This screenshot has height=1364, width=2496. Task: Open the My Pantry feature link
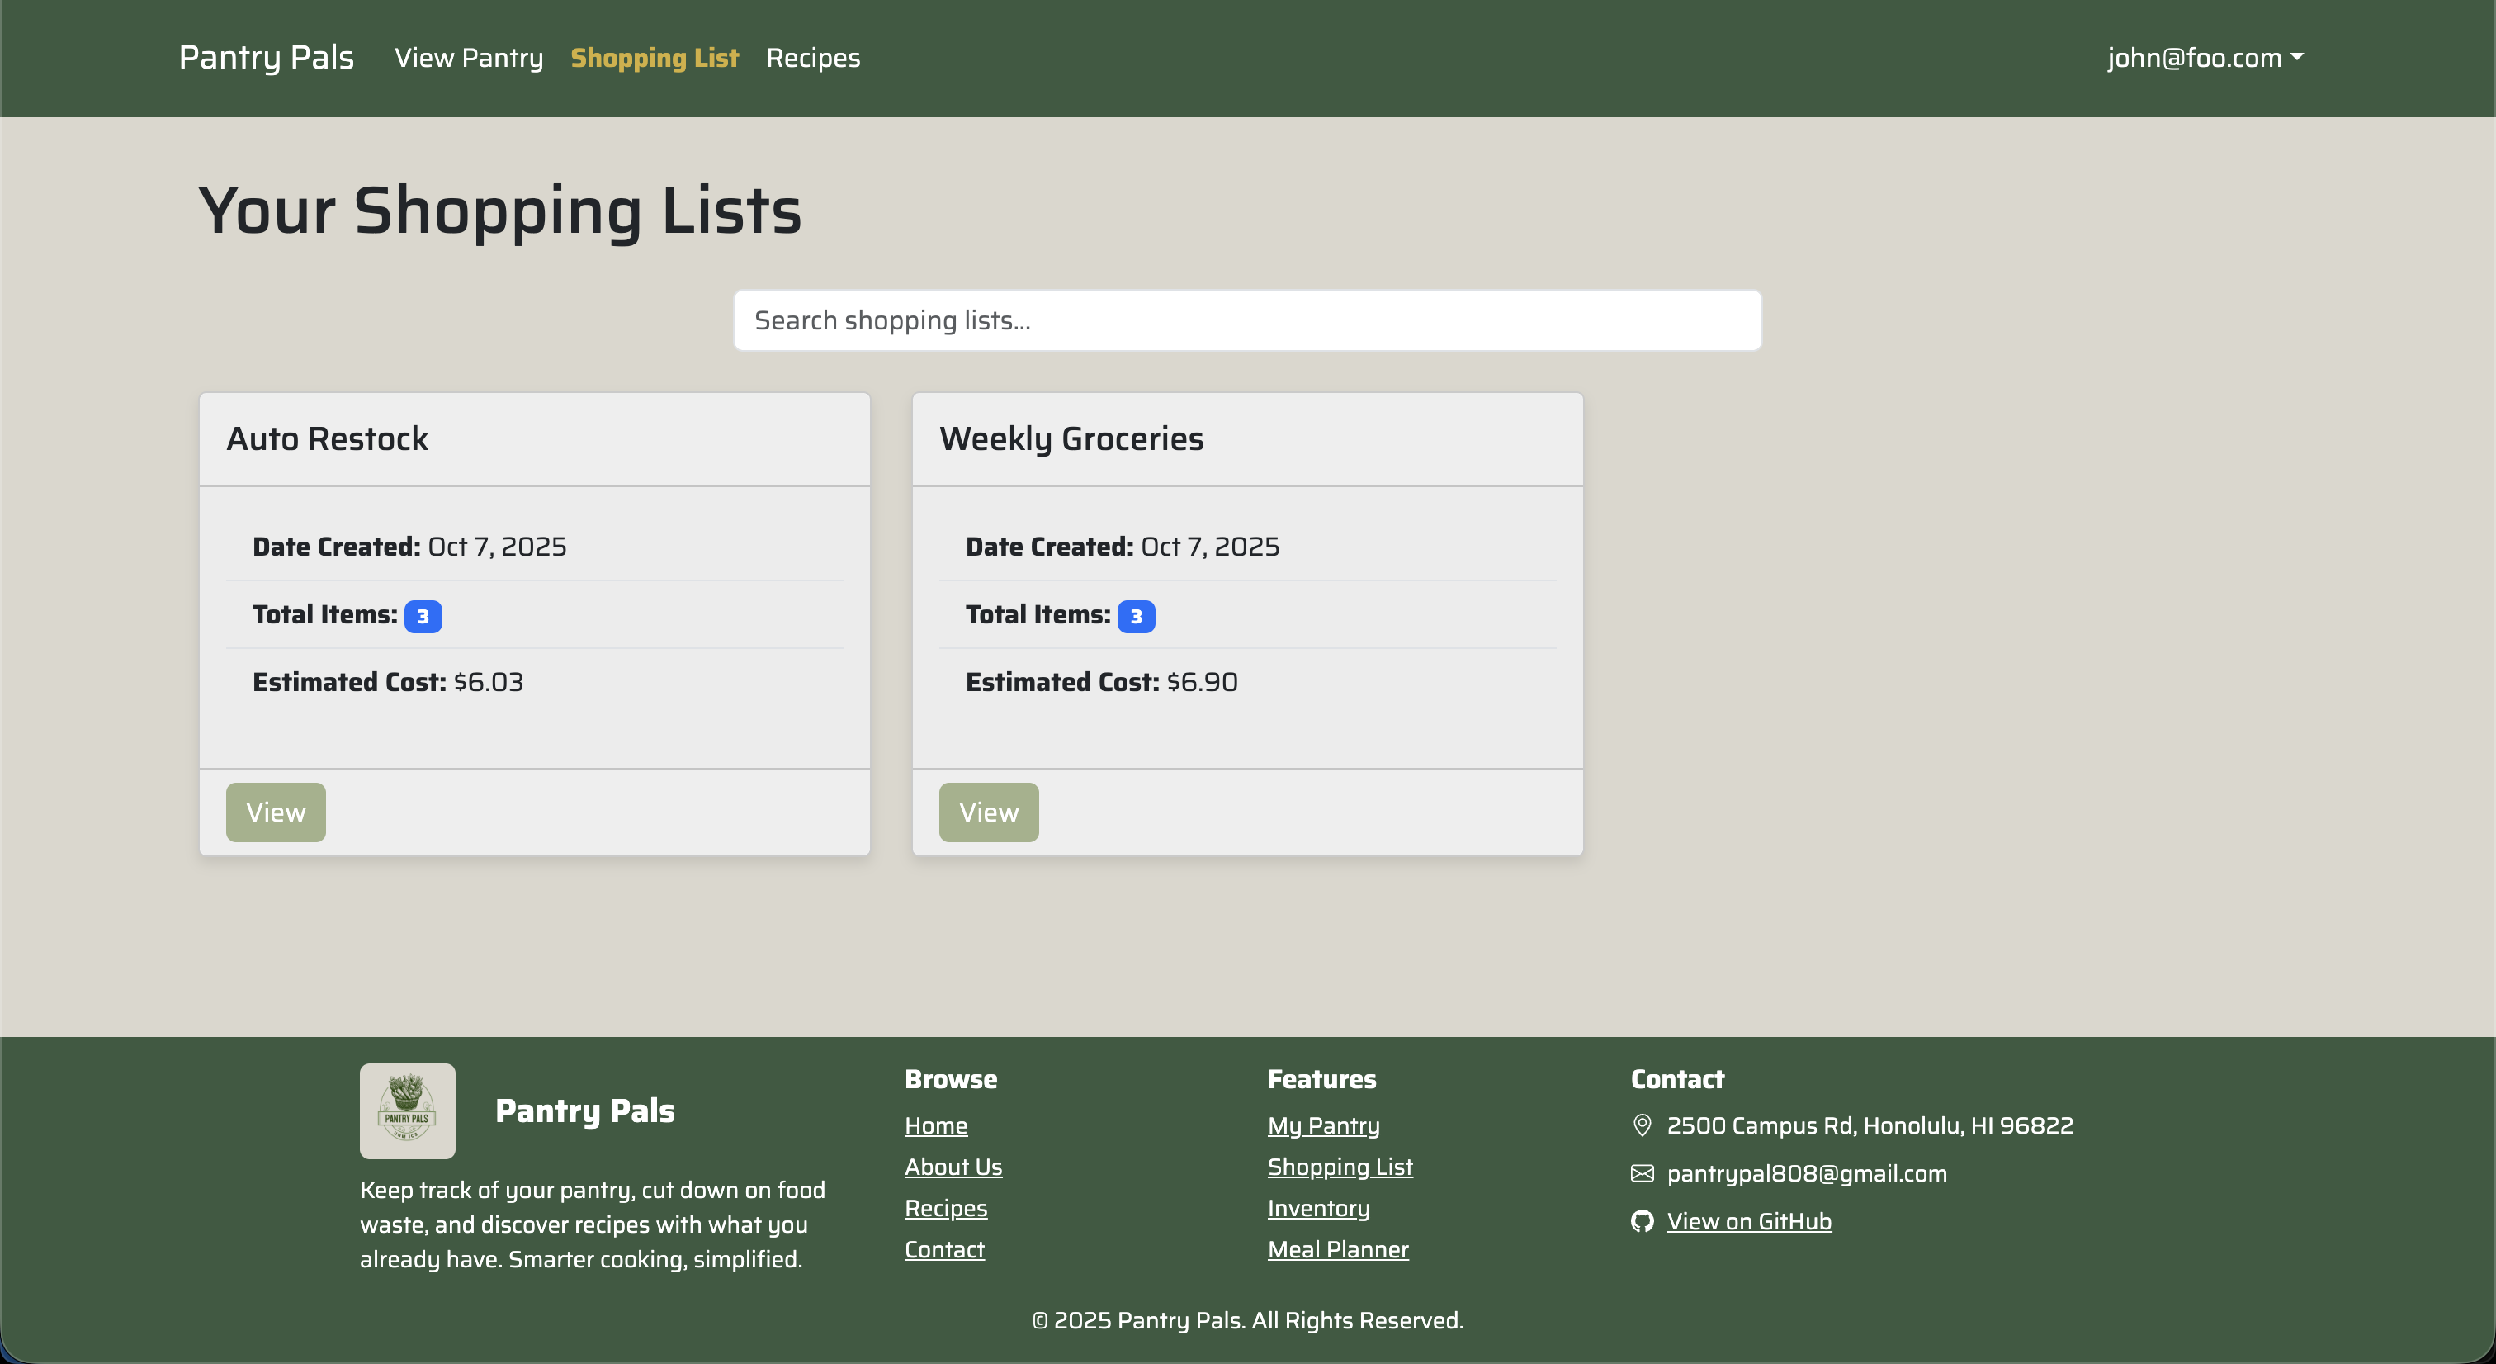click(1324, 1125)
